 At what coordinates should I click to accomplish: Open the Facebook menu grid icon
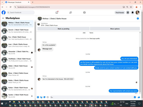coord(128,13)
